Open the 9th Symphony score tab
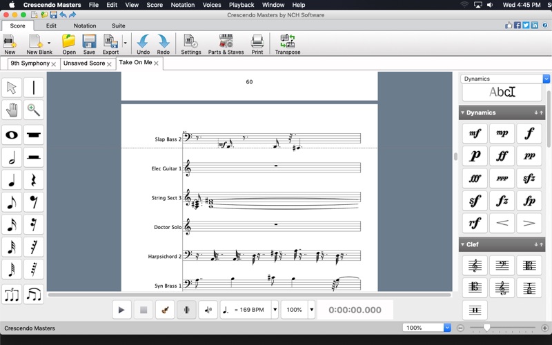The width and height of the screenshot is (552, 345). tap(30, 63)
